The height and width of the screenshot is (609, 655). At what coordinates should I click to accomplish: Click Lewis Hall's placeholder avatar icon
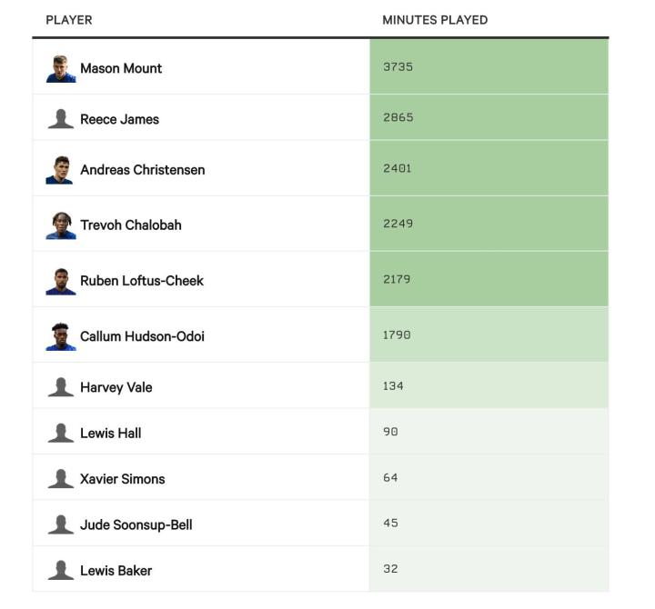coord(61,434)
